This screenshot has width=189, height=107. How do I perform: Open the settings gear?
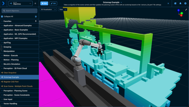point(185,3)
